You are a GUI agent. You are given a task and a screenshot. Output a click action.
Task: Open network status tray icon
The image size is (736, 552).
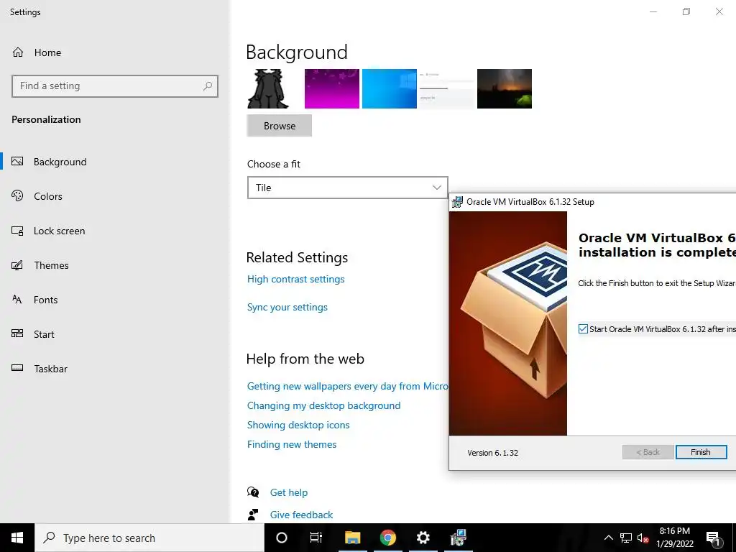(626, 538)
